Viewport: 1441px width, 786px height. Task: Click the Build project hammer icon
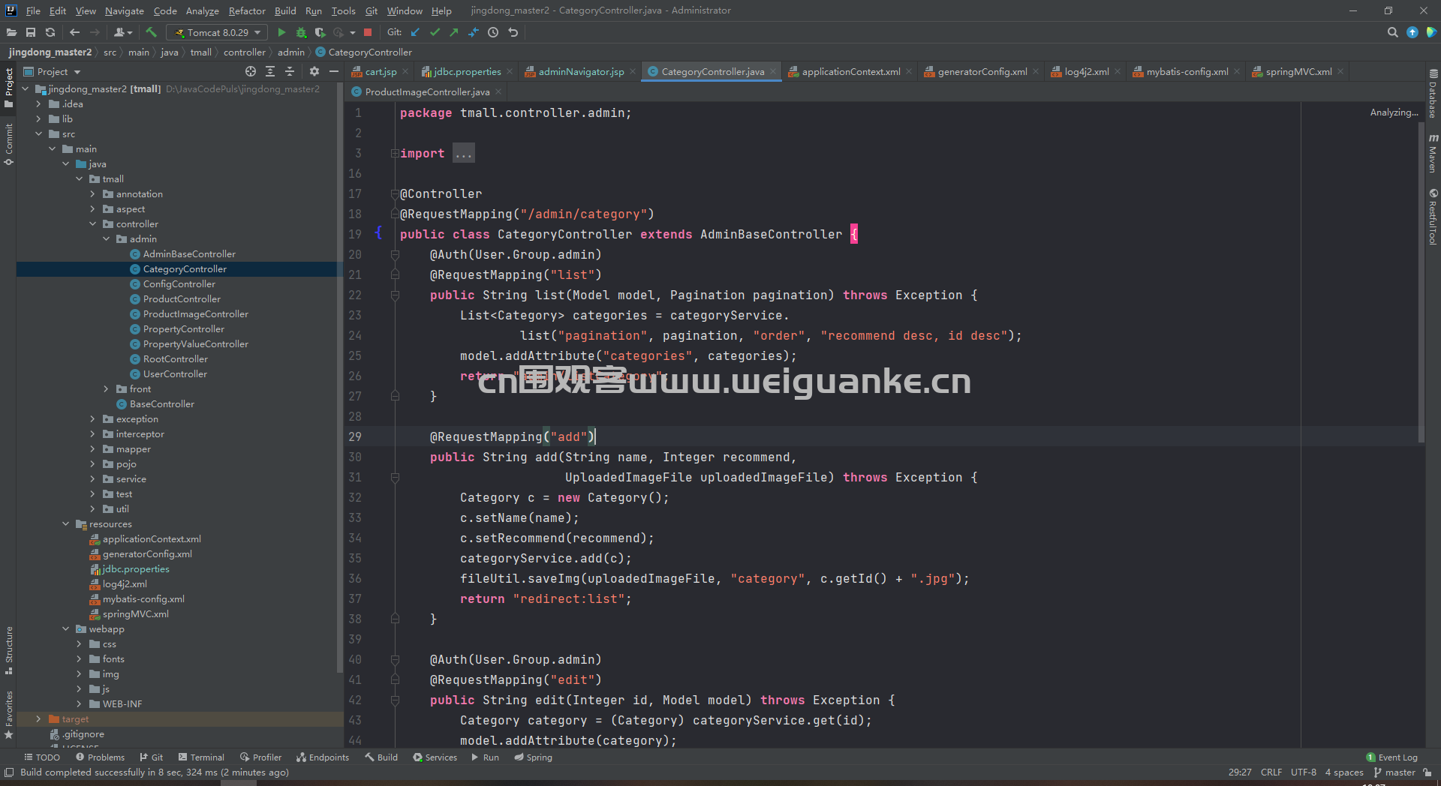(151, 32)
